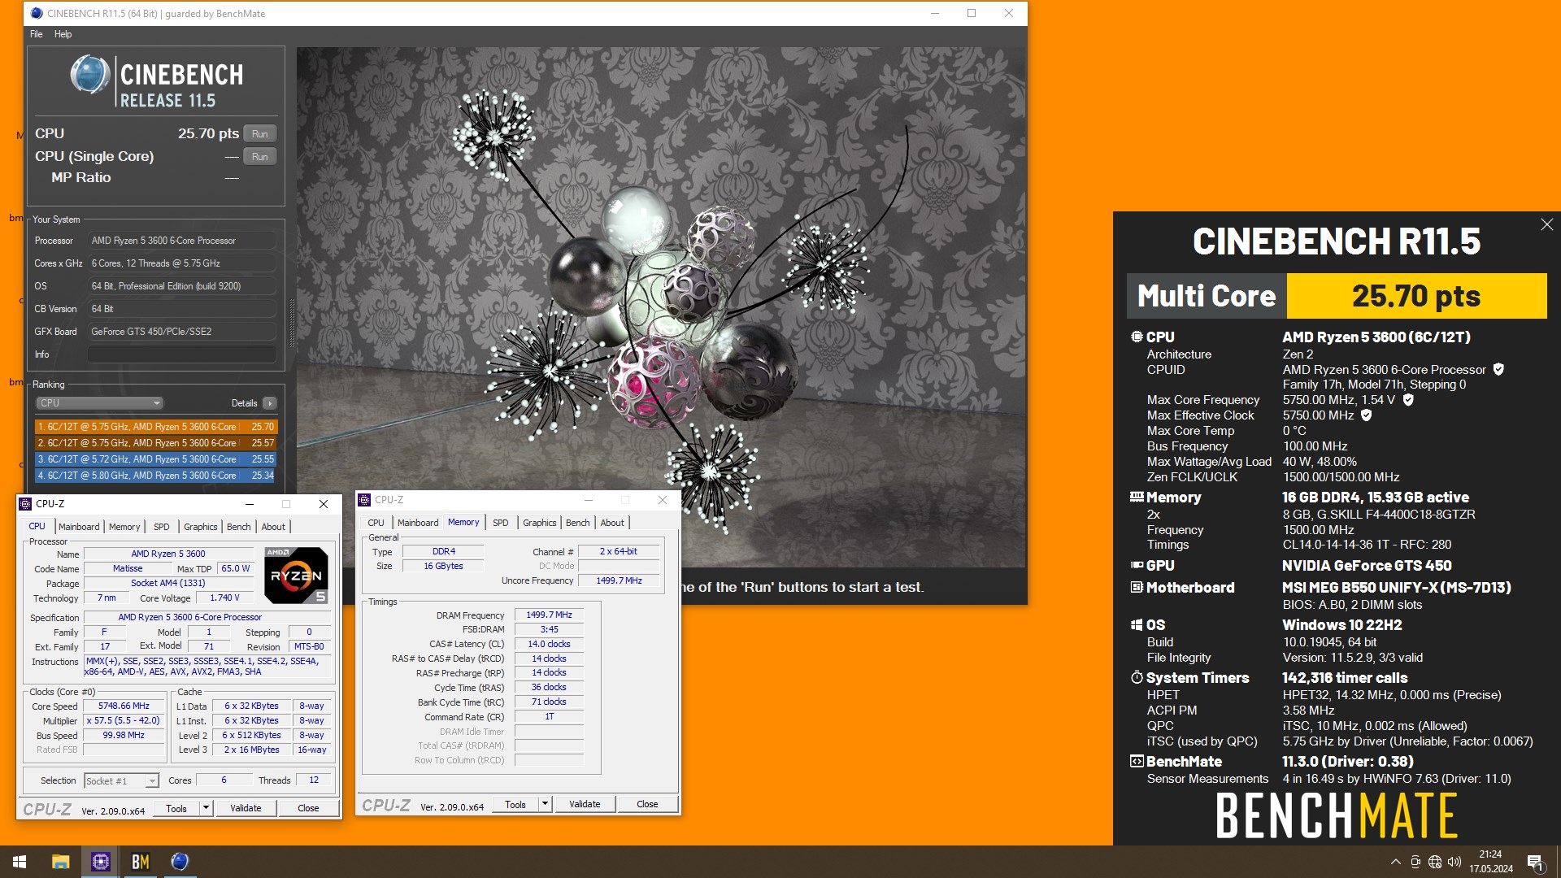Viewport: 1561px width, 878px height.
Task: Click shield icon next to CPUID processor name
Action: pos(1498,369)
